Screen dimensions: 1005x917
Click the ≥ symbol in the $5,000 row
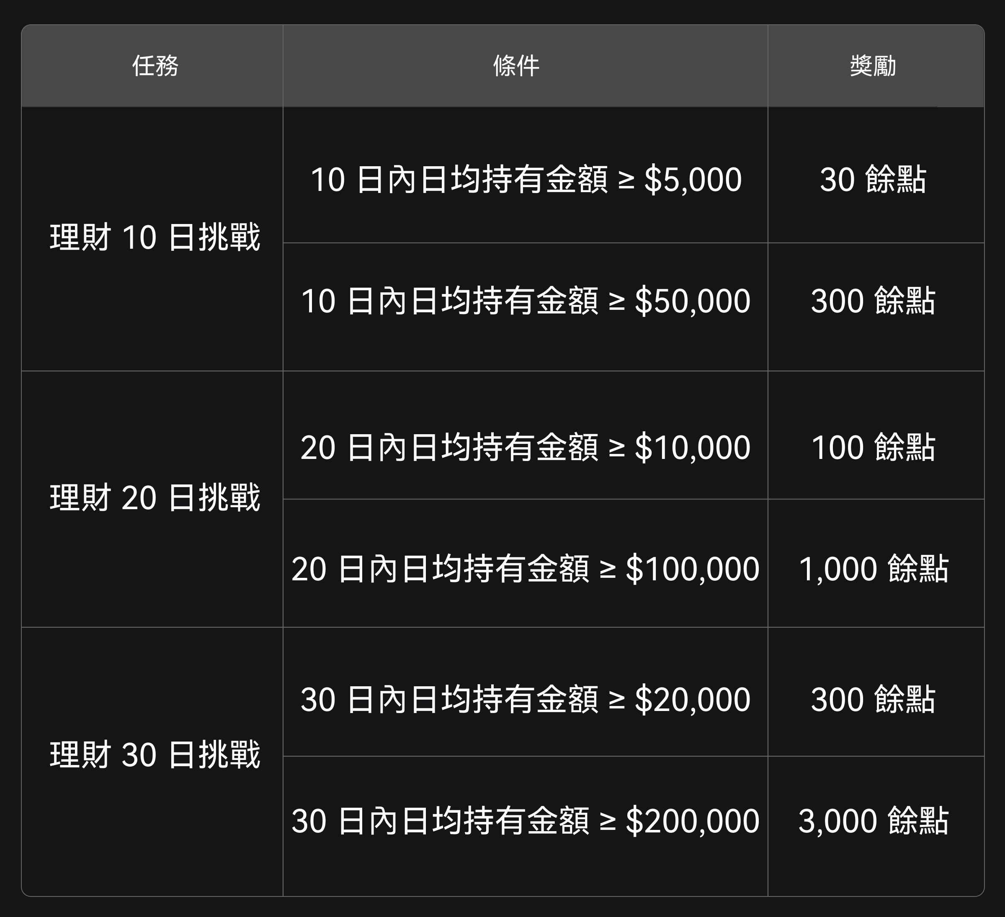pos(626,180)
